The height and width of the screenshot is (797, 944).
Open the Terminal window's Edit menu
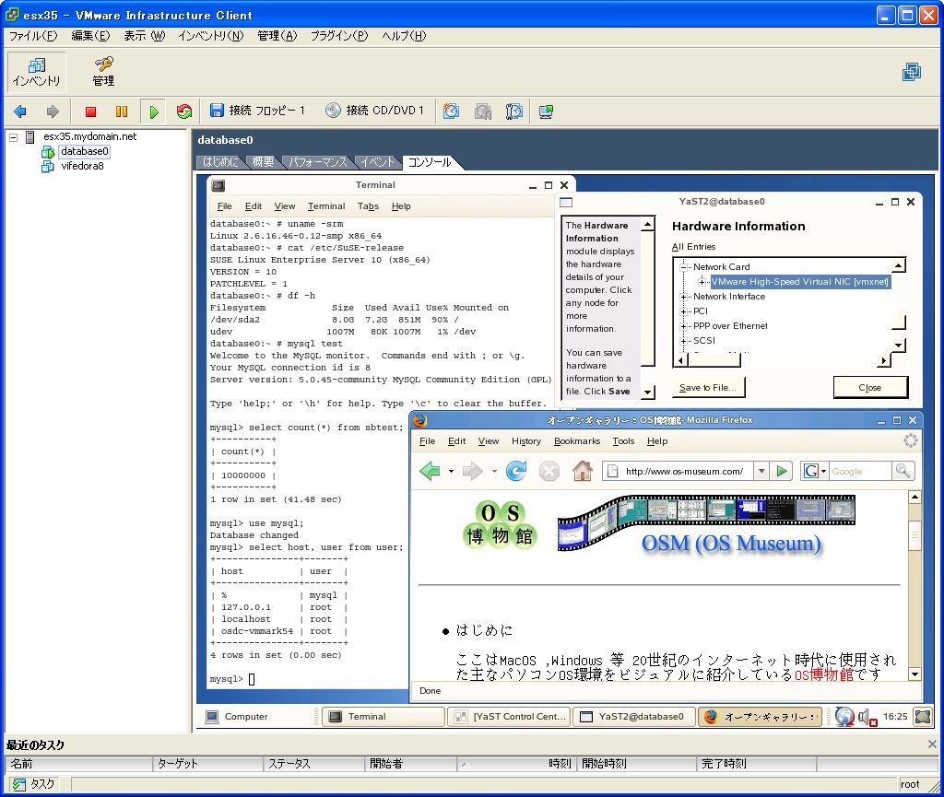254,206
